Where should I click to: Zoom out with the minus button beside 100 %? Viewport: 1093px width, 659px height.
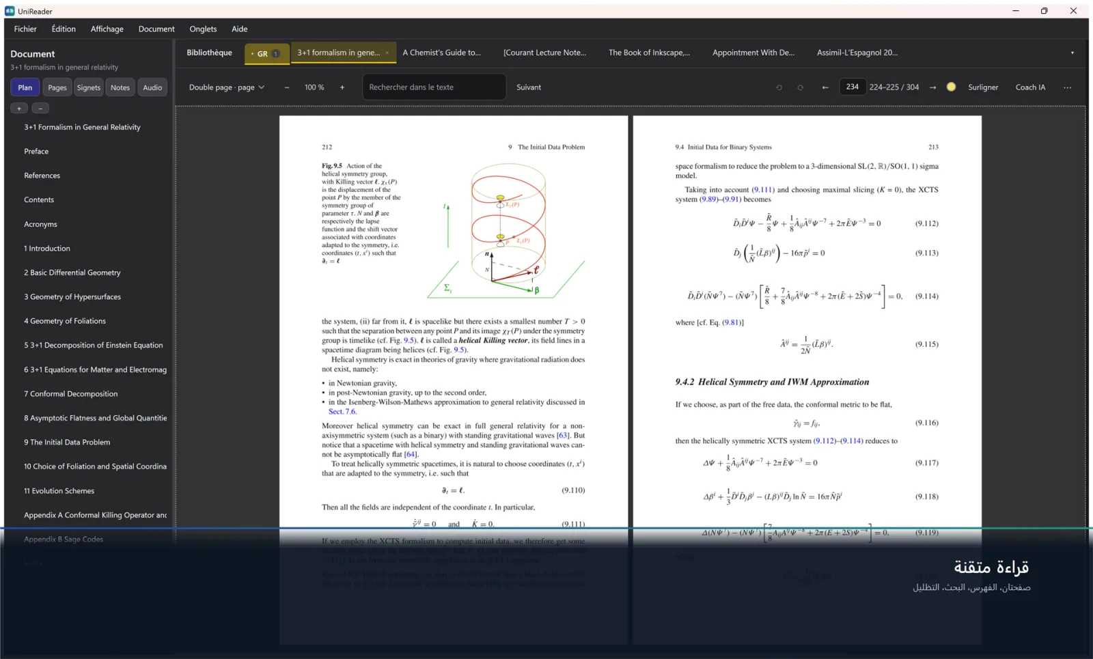287,87
